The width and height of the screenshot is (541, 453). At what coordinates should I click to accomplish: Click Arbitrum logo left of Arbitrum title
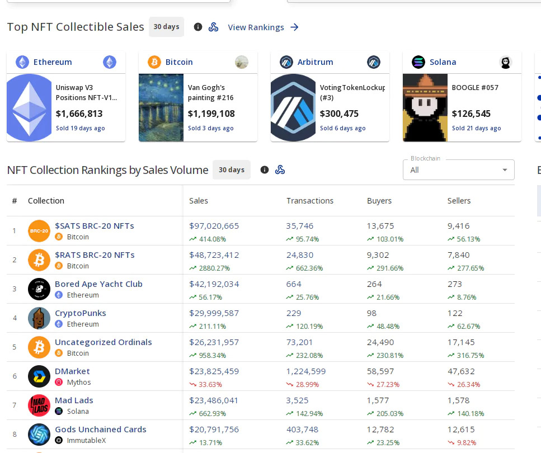(x=286, y=62)
